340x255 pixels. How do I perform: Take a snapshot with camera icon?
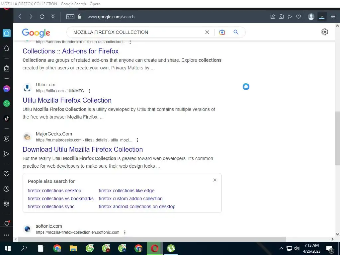click(x=281, y=17)
